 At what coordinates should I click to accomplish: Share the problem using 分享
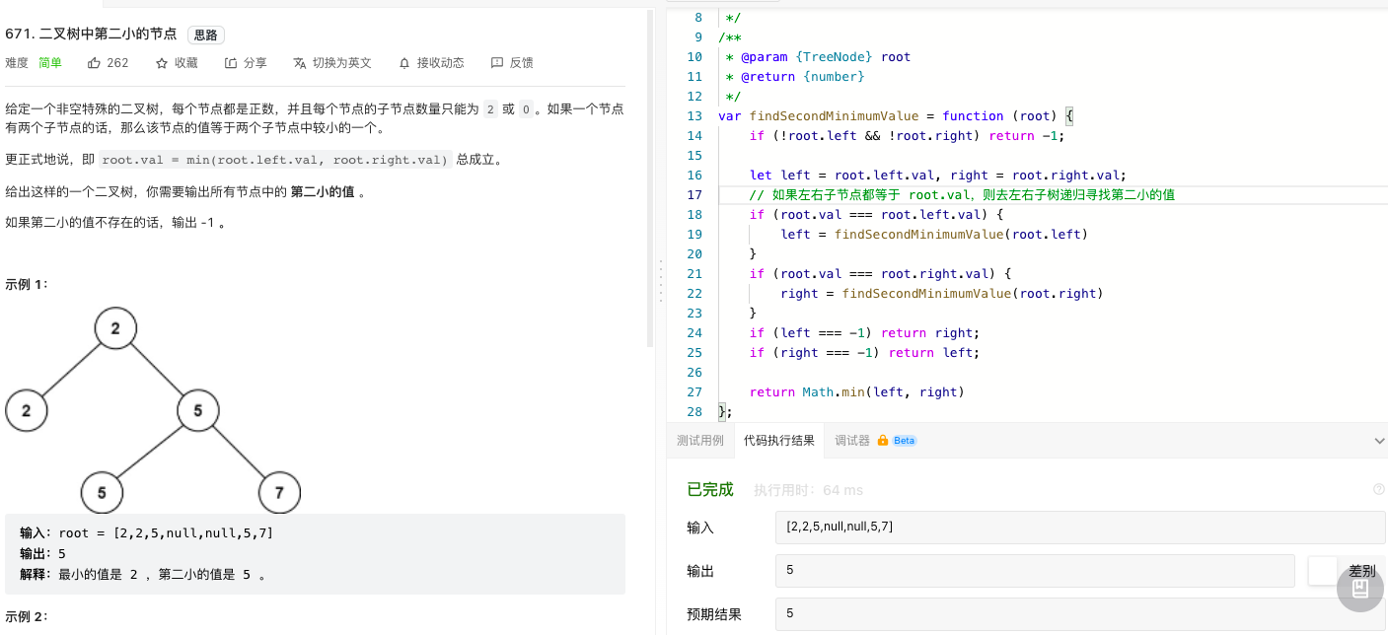246,62
